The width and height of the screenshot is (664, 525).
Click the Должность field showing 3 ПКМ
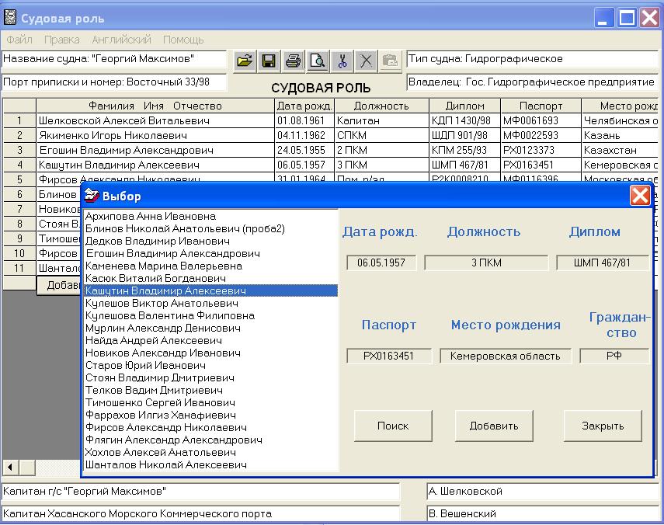pos(486,262)
